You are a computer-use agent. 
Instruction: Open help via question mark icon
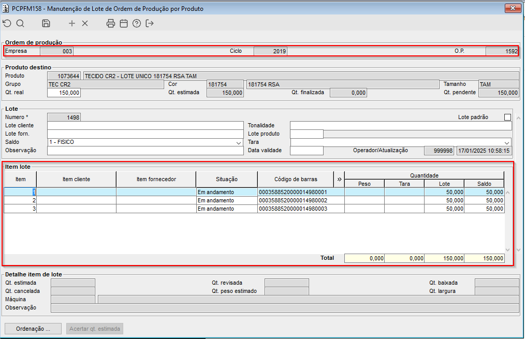point(137,23)
